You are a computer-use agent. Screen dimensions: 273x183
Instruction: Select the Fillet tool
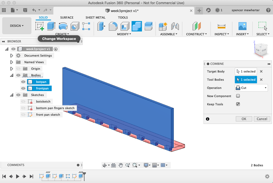113,26
